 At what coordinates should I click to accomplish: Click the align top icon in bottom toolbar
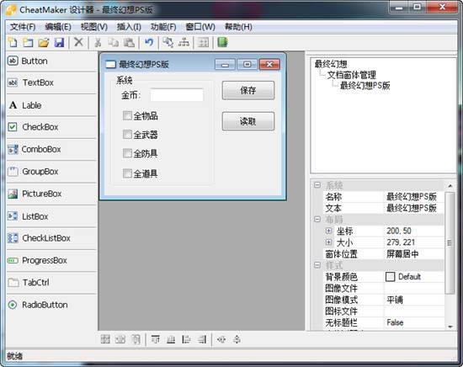point(156,339)
